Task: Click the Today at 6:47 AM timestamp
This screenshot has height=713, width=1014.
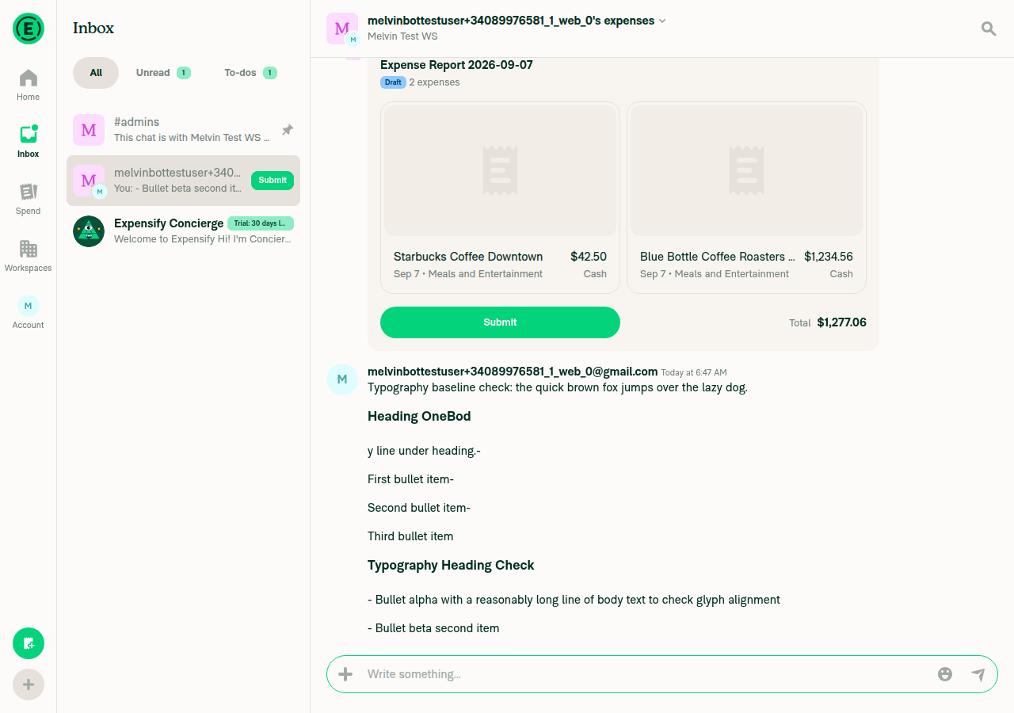Action: [694, 372]
